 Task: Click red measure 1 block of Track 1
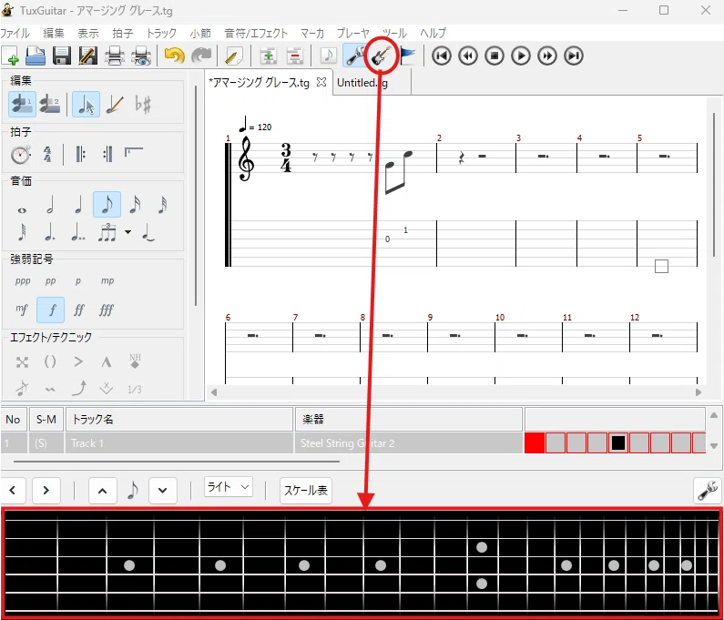point(535,443)
